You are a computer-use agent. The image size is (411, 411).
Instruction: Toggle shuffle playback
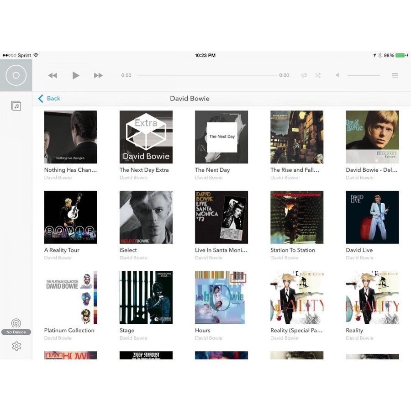[317, 75]
